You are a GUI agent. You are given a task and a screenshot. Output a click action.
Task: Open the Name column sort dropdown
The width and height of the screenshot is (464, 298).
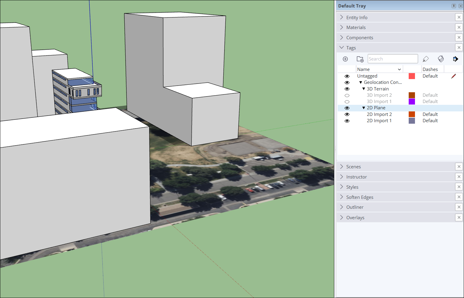[399, 69]
